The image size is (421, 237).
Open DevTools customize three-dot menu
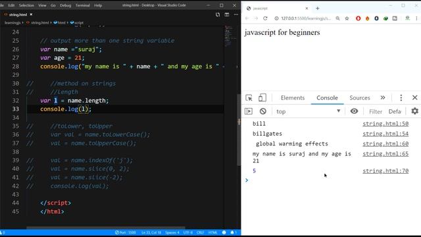(401, 98)
